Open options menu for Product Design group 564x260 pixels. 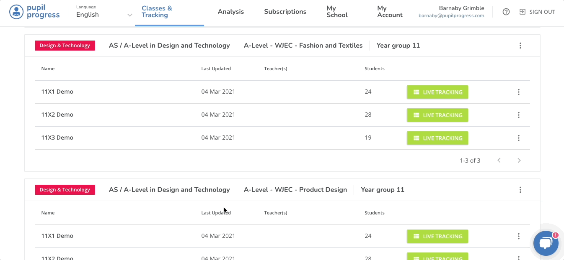(520, 190)
